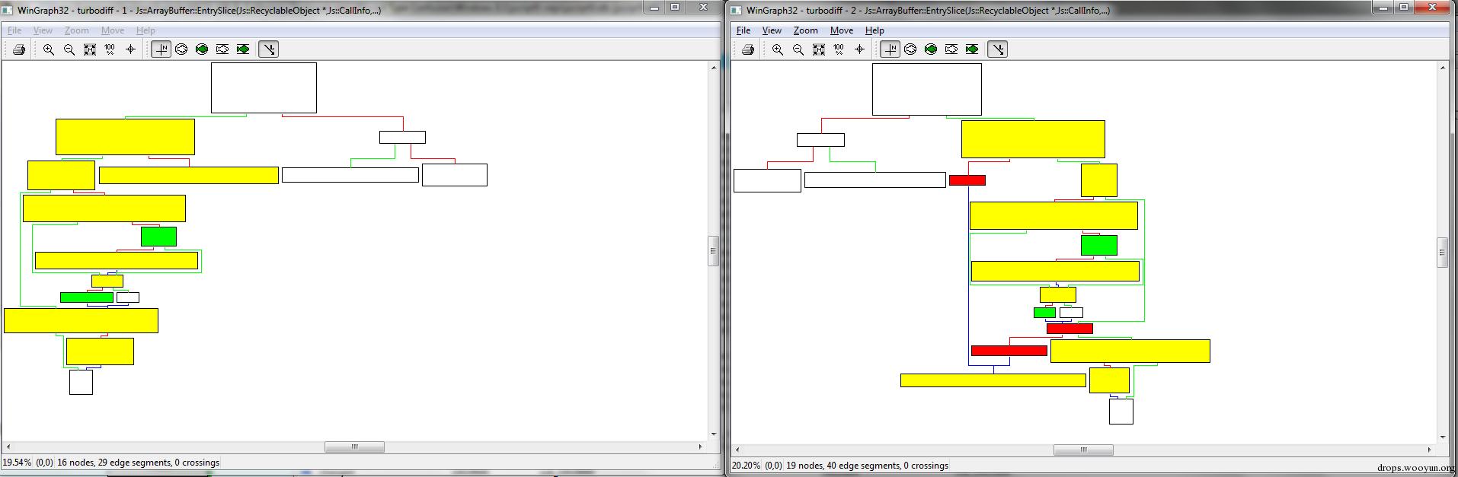Click filled green polar fisheye in turbodiff 2

point(931,49)
